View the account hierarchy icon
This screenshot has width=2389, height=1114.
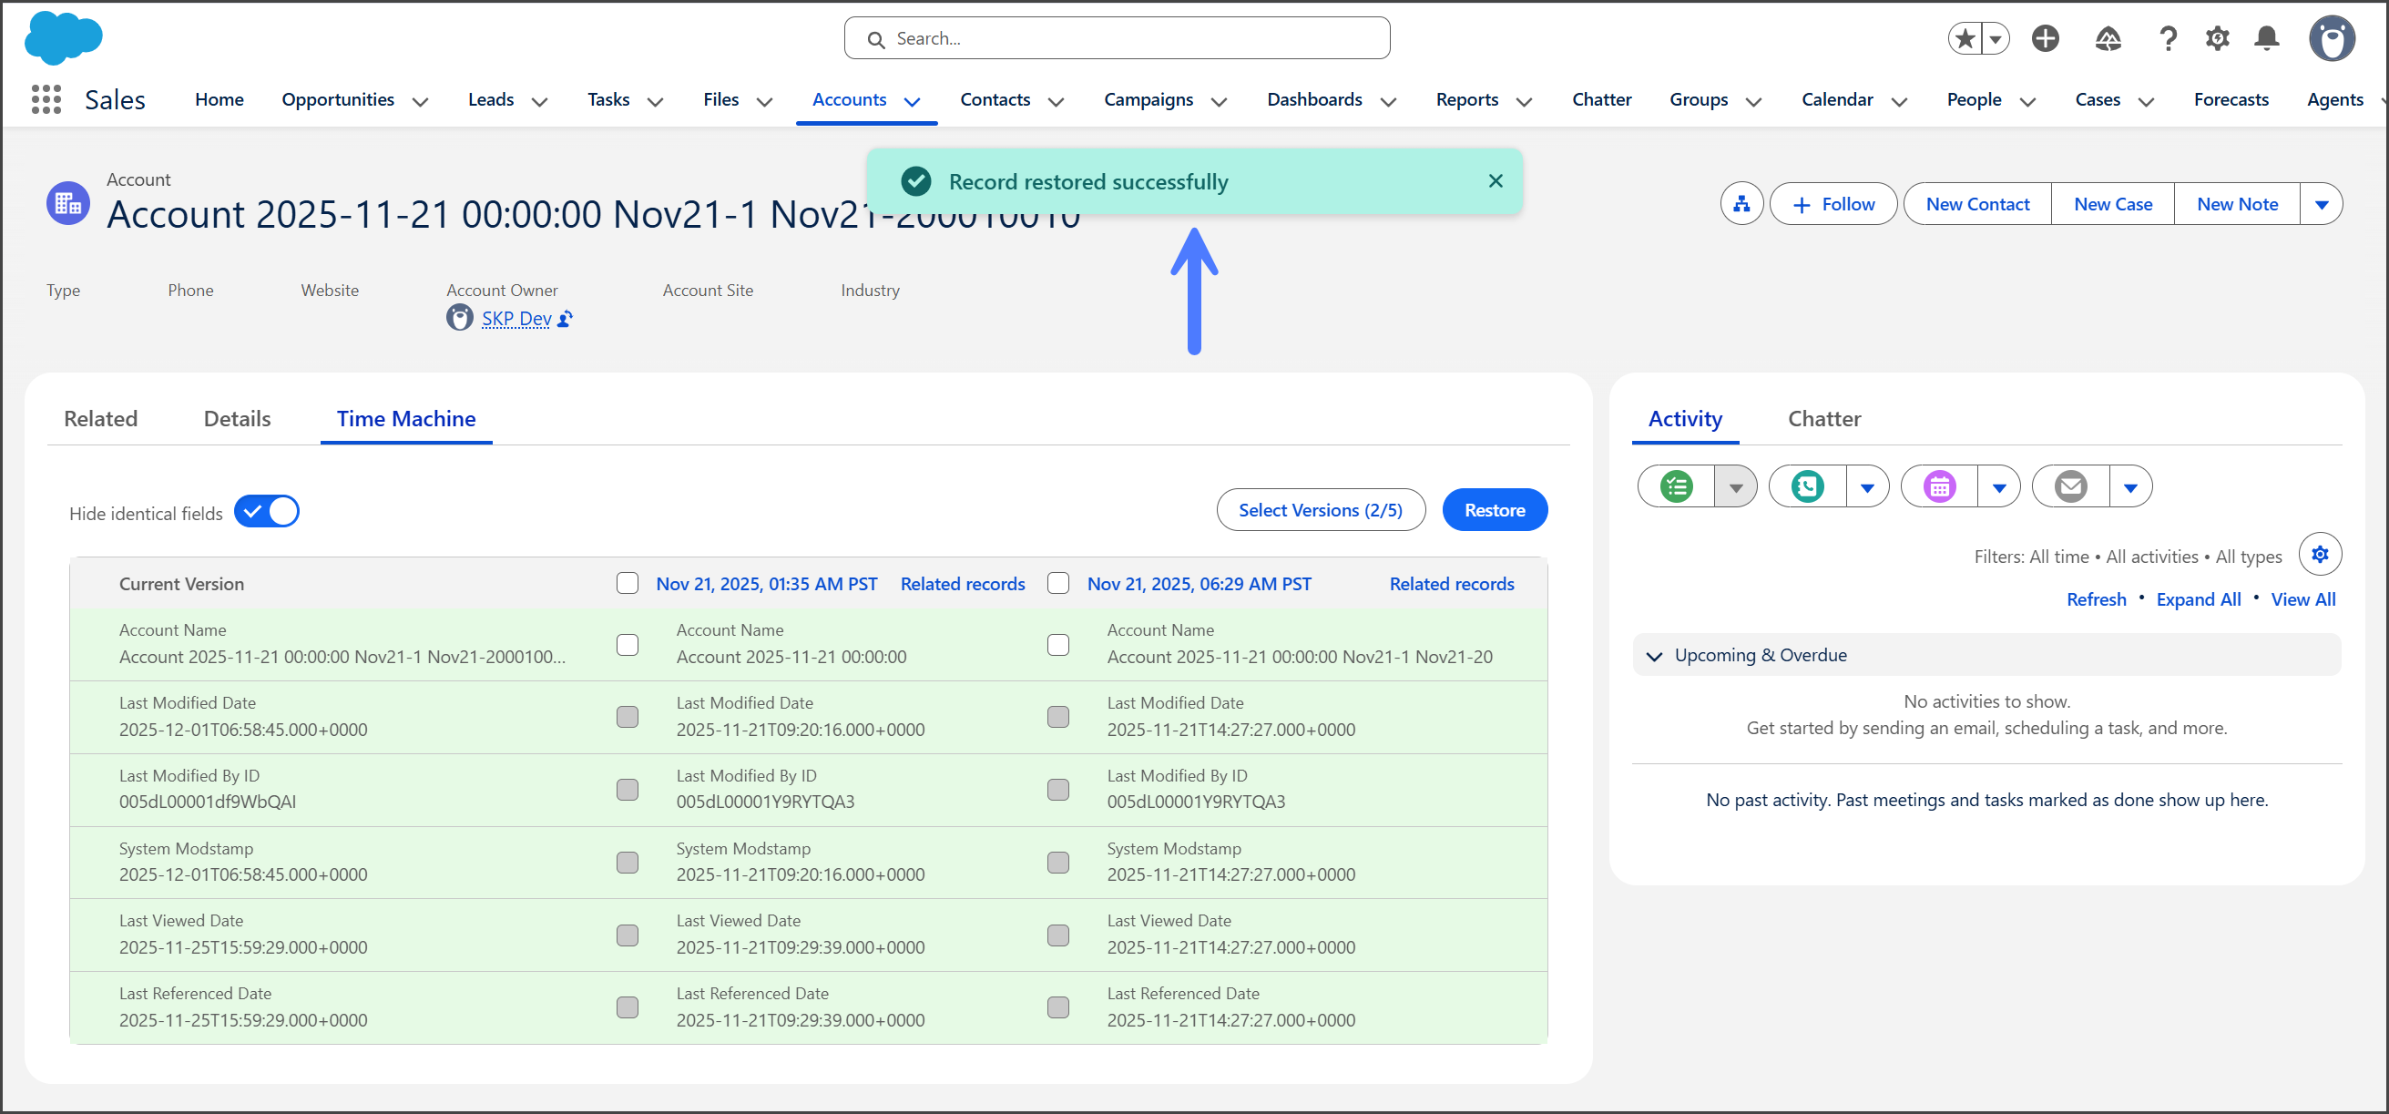click(1741, 204)
